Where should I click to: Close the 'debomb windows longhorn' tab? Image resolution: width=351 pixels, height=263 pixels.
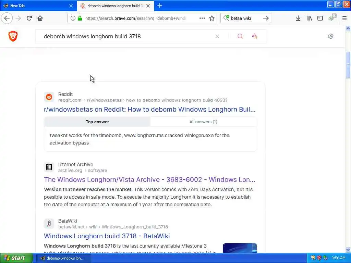coord(148,6)
